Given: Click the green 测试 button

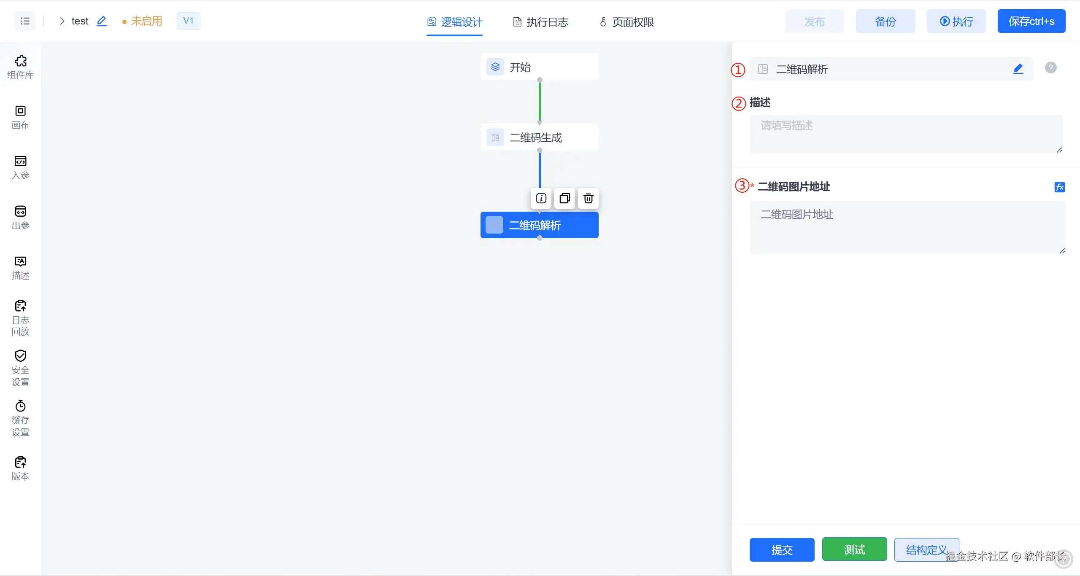Looking at the screenshot, I should [x=854, y=549].
